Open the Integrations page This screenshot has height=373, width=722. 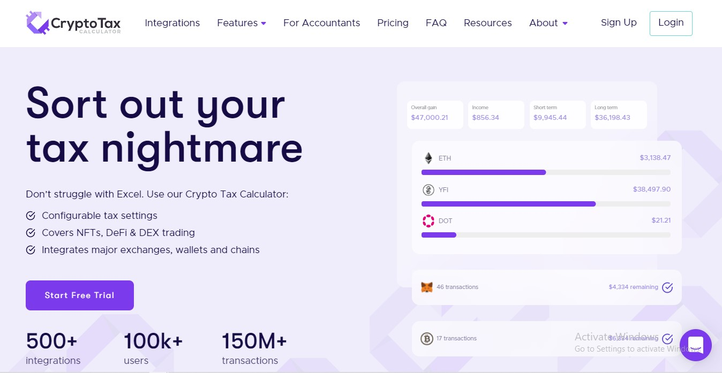(172, 23)
